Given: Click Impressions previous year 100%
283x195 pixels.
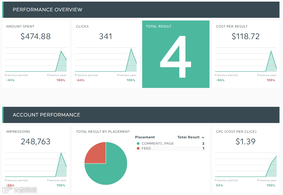Looking at the screenshot, I should click(61, 185).
